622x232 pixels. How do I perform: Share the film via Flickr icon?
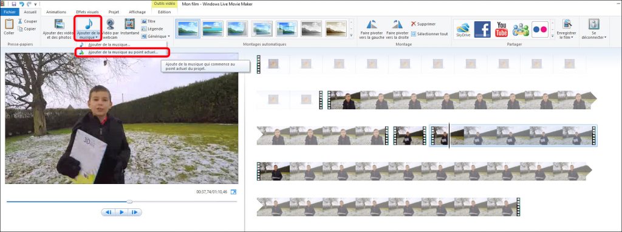coord(540,29)
